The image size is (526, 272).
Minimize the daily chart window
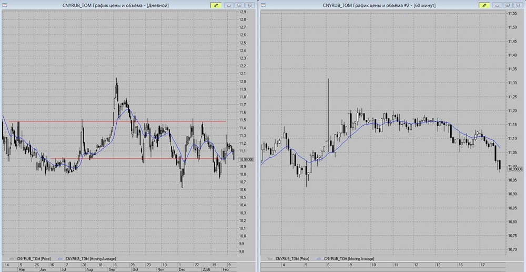[230, 5]
